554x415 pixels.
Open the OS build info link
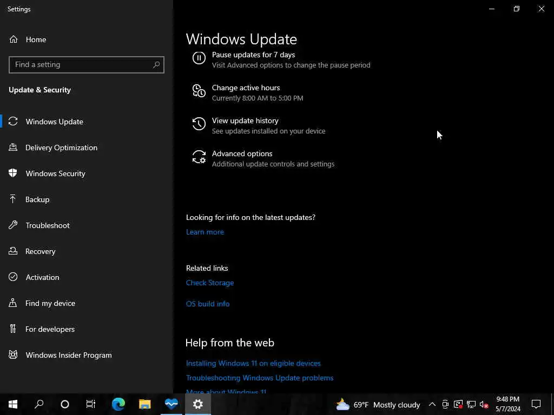coord(208,304)
